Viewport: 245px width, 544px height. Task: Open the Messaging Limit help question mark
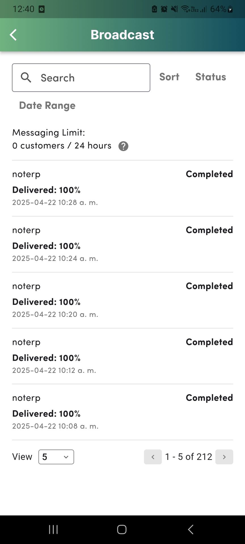tap(123, 146)
